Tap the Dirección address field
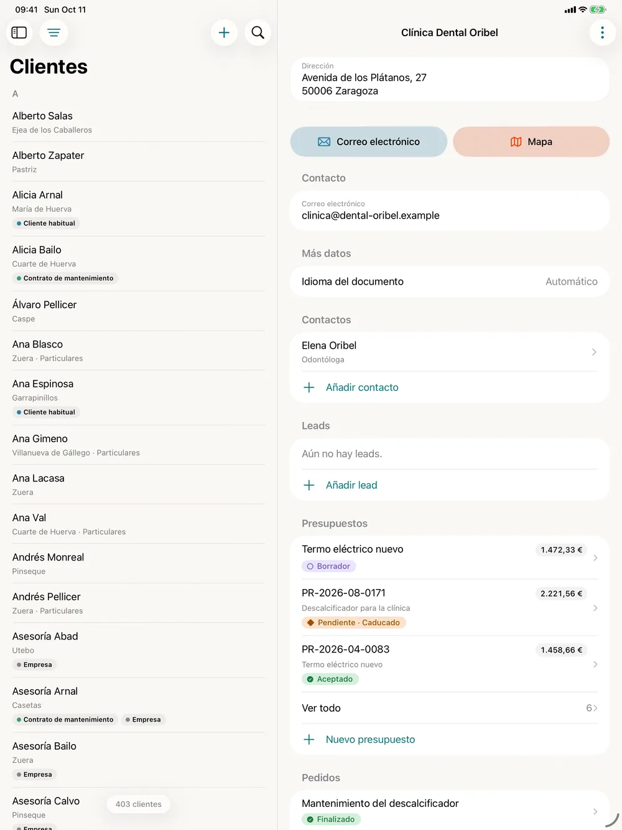Viewport: 622px width, 830px height. (x=450, y=79)
